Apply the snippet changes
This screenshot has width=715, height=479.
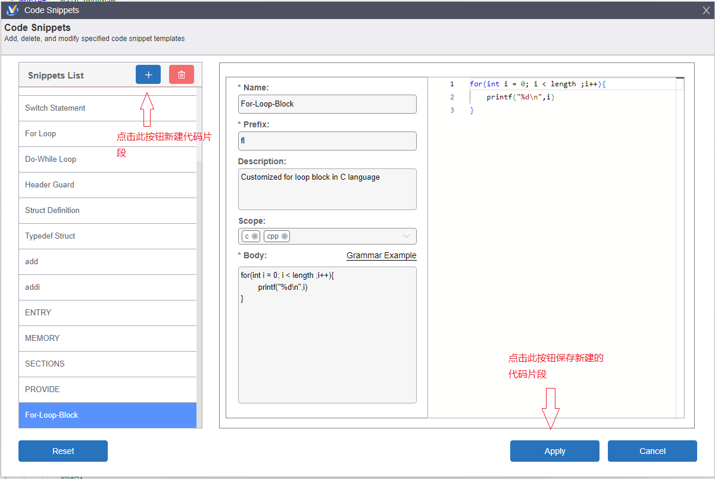[555, 451]
